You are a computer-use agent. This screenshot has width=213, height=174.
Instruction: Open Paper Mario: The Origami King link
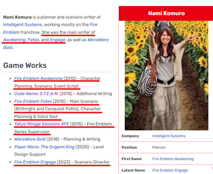[x=44, y=147]
